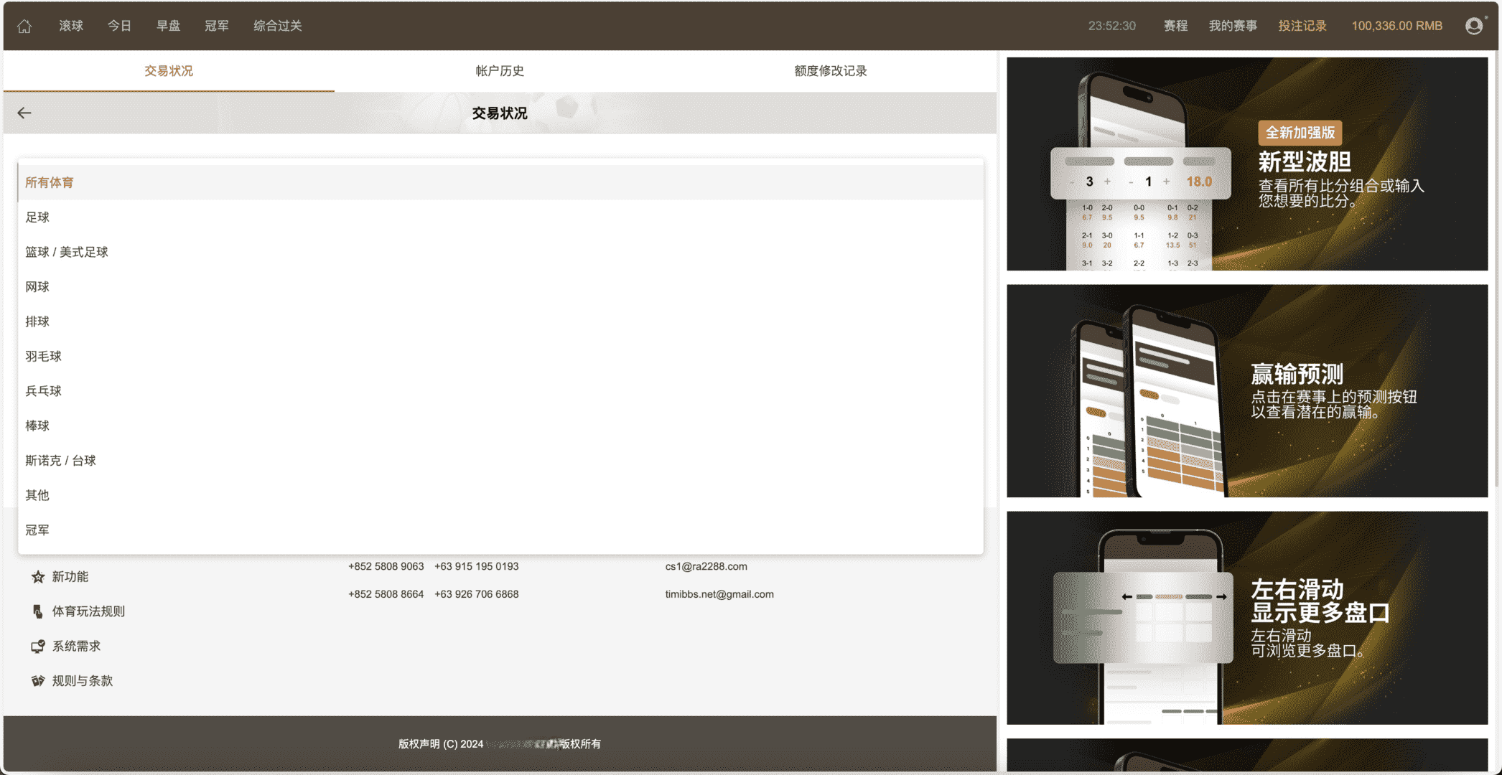Open 投注记录 from the top bar
1502x775 pixels.
coord(1303,26)
